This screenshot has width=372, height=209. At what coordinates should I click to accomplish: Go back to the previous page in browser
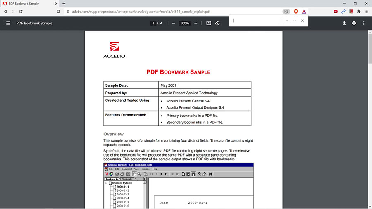tap(5, 12)
